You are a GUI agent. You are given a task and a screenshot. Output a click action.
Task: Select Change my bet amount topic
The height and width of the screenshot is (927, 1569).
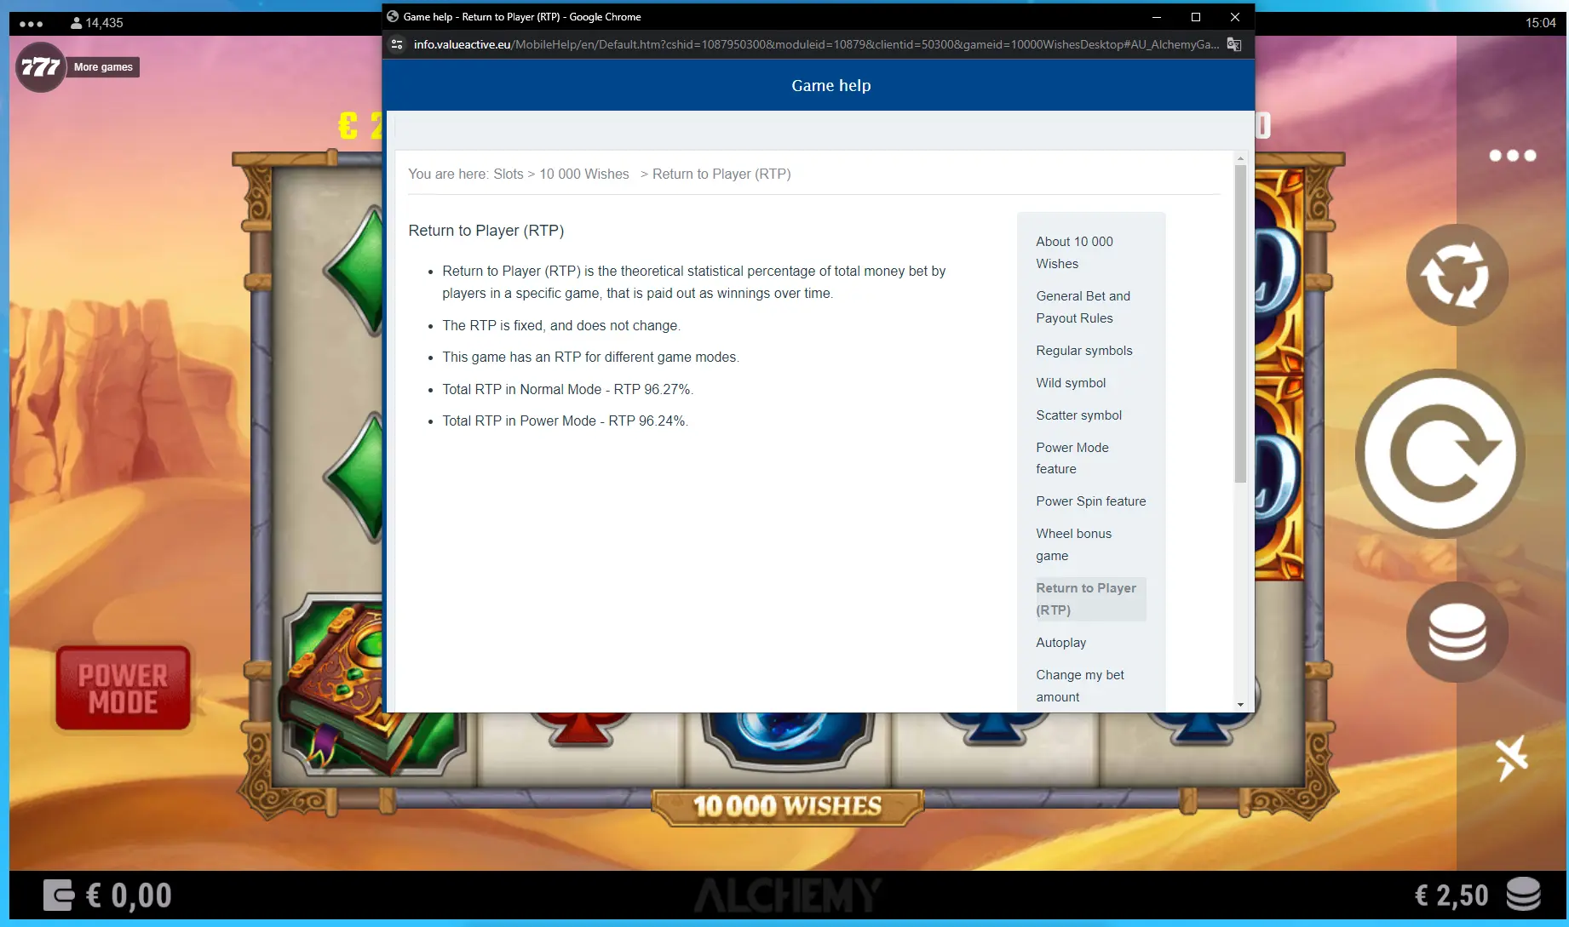point(1079,686)
